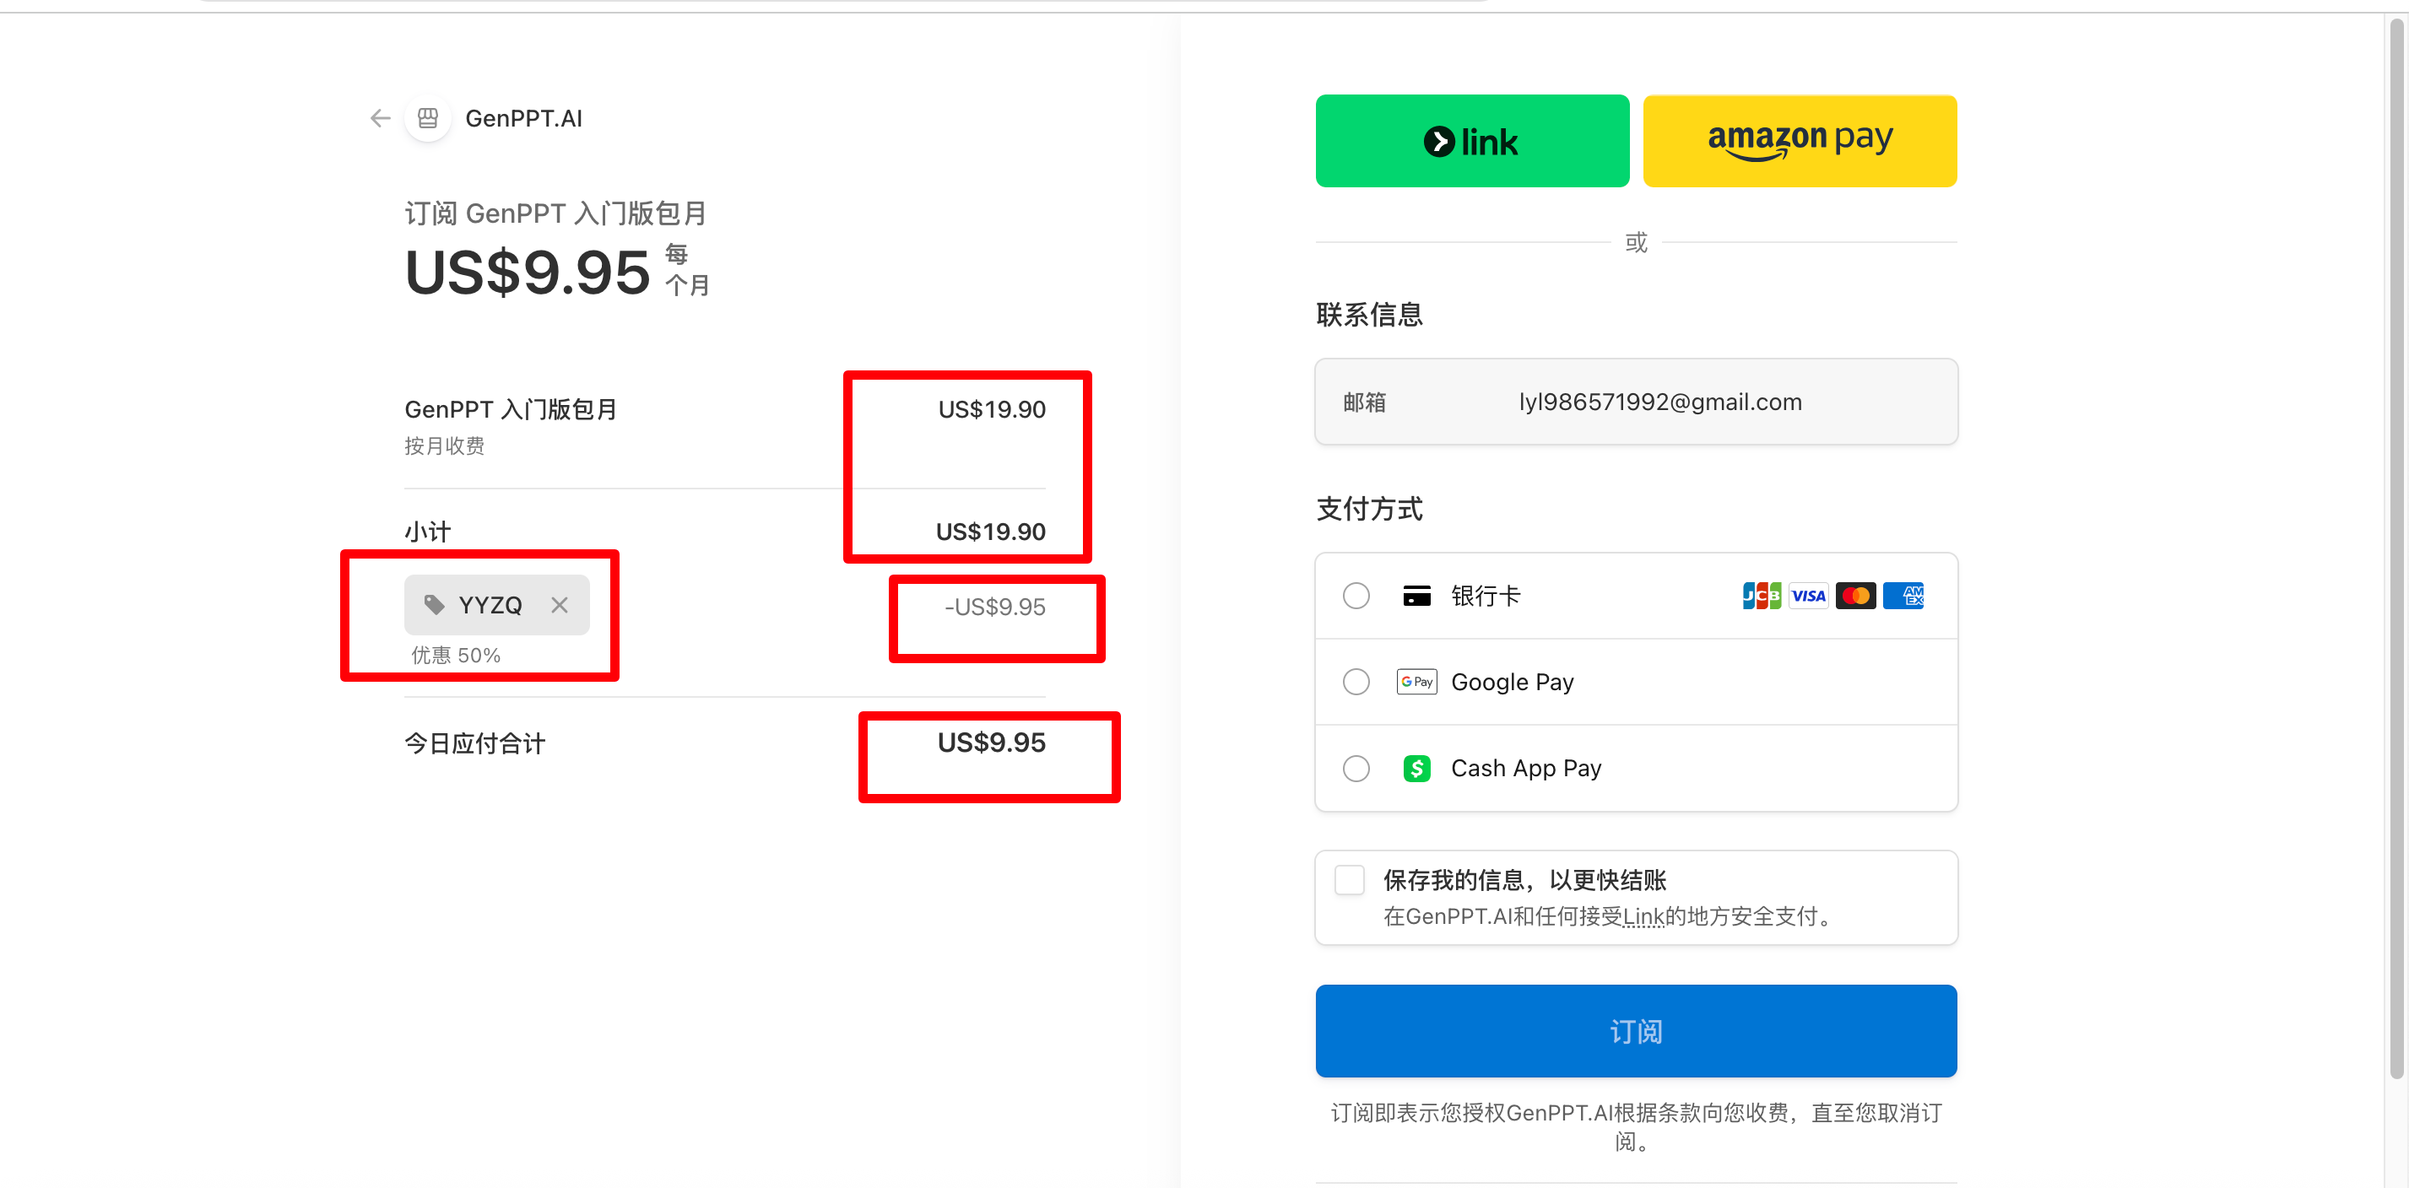Open the underlined Link hyperlink
The width and height of the screenshot is (2409, 1188).
tap(1643, 917)
